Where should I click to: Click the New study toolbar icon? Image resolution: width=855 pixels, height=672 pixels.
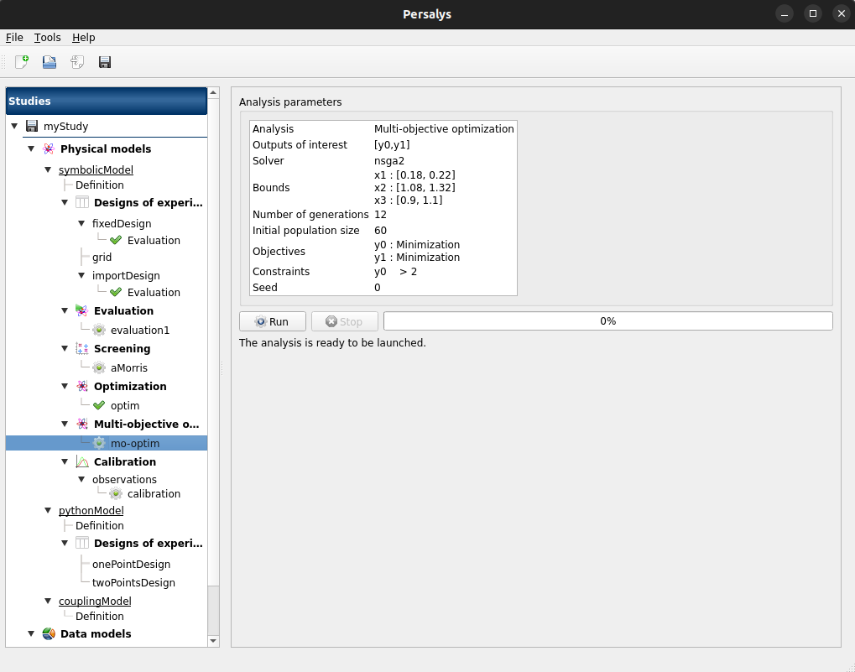(22, 62)
